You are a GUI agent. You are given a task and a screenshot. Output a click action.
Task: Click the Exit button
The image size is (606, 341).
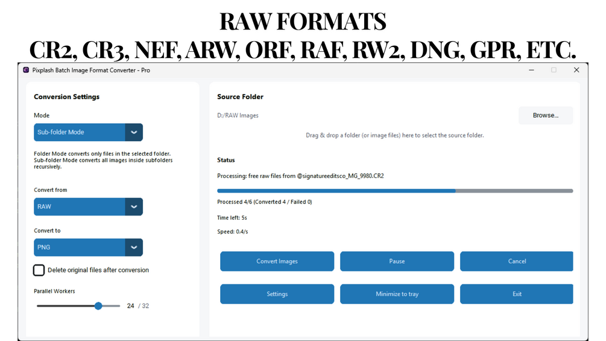click(517, 294)
